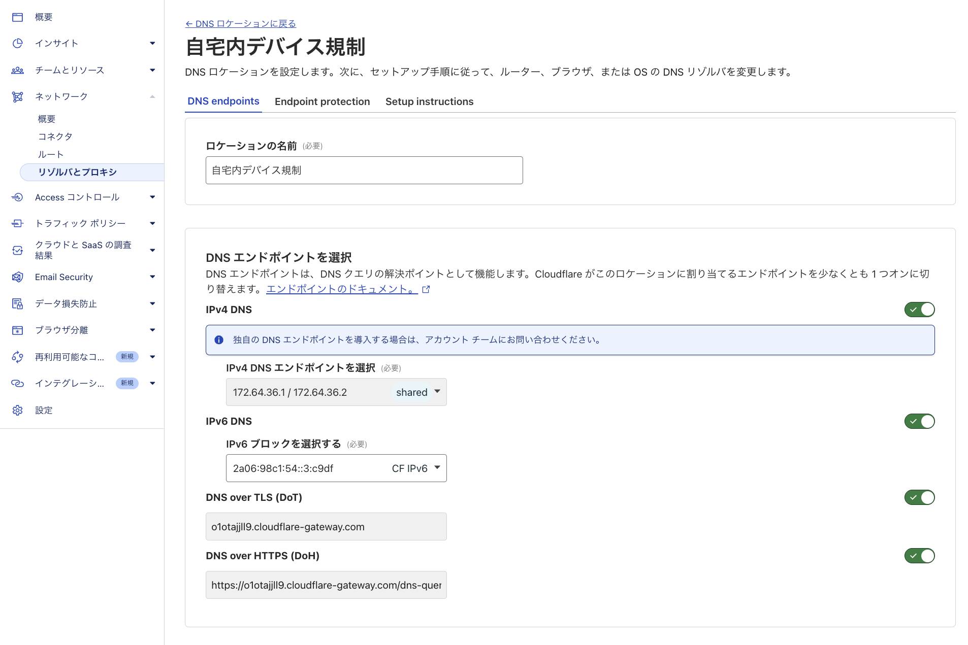Image resolution: width=968 pixels, height=645 pixels.
Task: Turn off the IPv6 DNS toggle
Action: 919,421
